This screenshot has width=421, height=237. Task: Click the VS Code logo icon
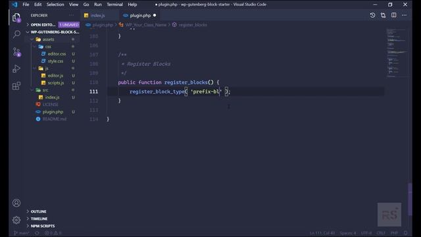[14, 5]
